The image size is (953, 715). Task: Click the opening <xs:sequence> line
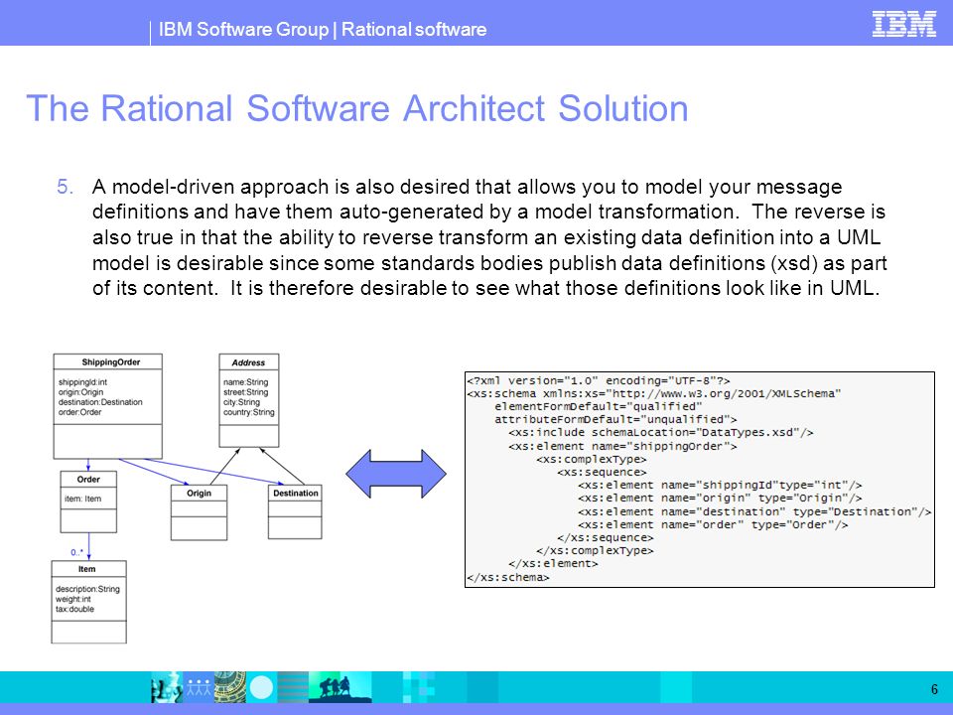point(602,472)
